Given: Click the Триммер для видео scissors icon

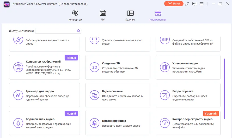Looking at the screenshot, I should [x=18, y=95].
